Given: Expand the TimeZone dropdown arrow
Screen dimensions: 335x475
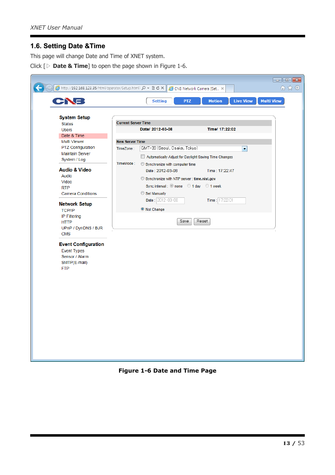Looking at the screenshot, I should pos(245,149).
